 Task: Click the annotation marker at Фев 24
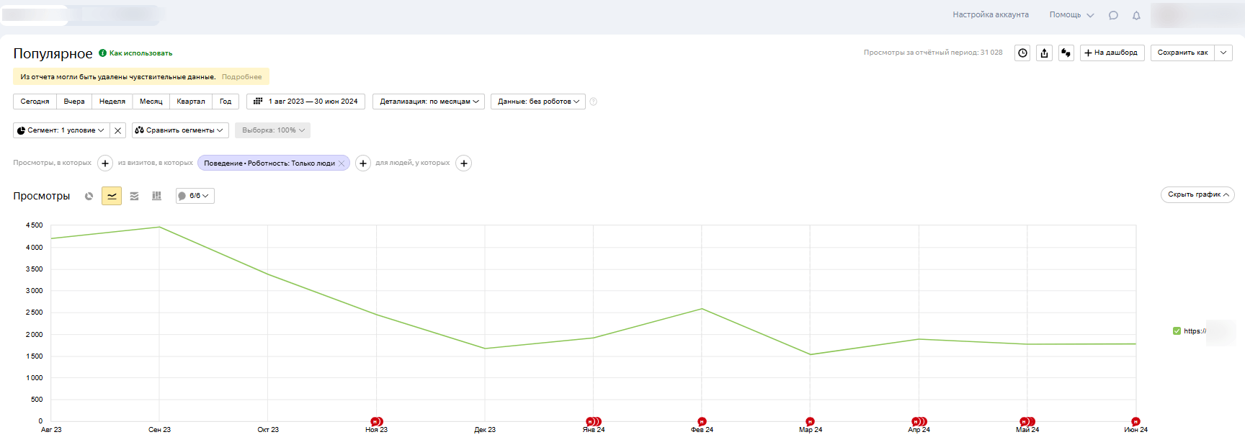(x=702, y=422)
